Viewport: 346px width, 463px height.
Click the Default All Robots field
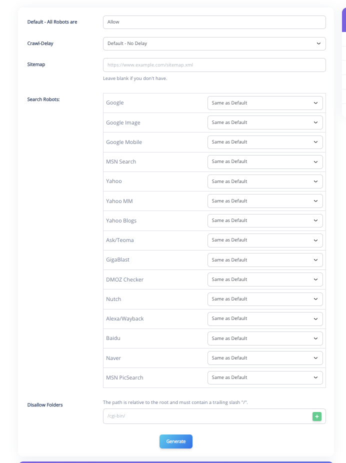[x=214, y=22]
